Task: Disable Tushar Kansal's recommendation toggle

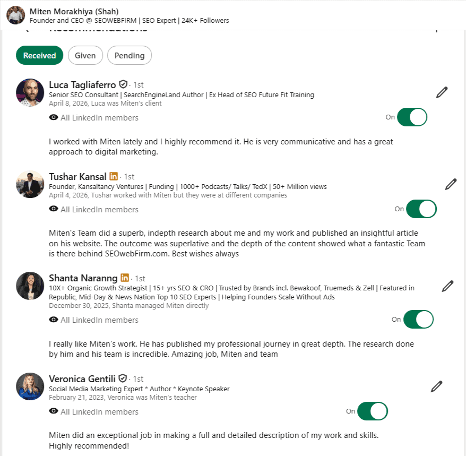Action: 421,209
